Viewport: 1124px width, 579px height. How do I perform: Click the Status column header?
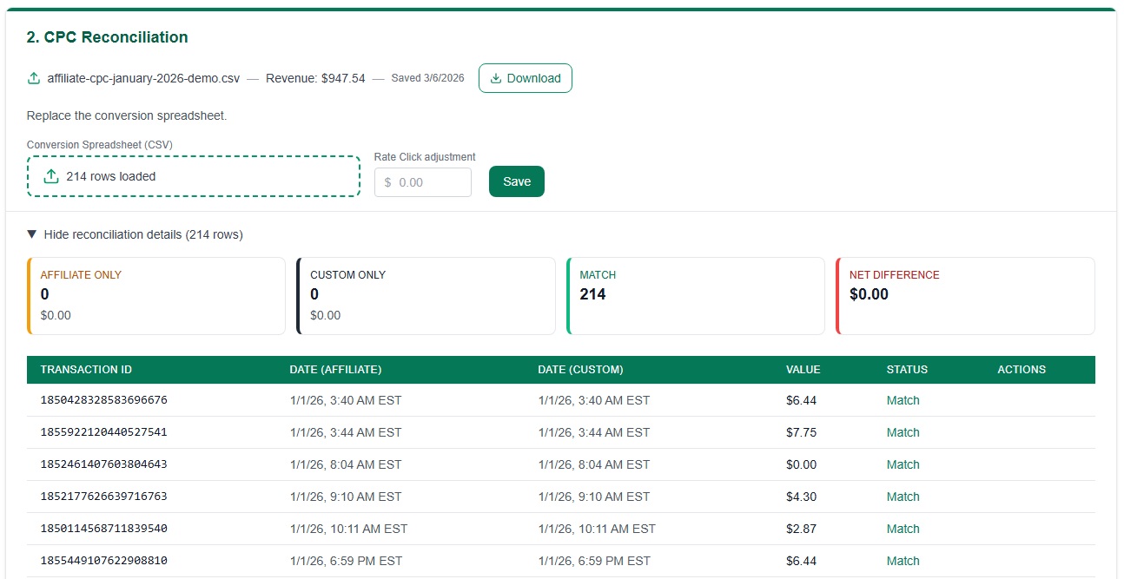coord(907,369)
